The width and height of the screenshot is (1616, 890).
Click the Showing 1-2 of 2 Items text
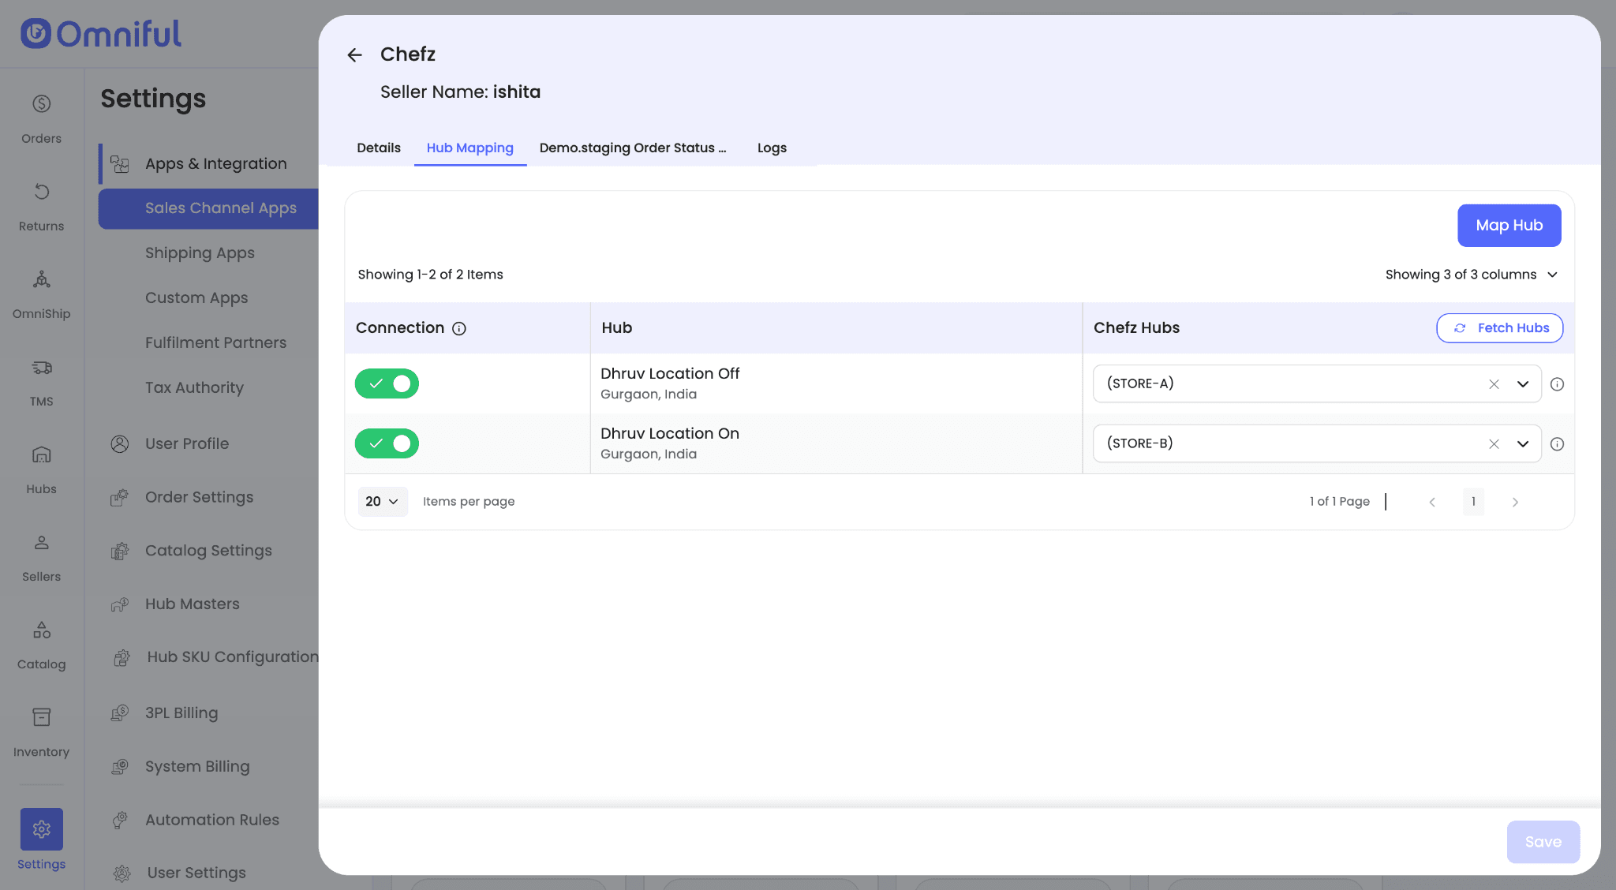click(x=430, y=275)
